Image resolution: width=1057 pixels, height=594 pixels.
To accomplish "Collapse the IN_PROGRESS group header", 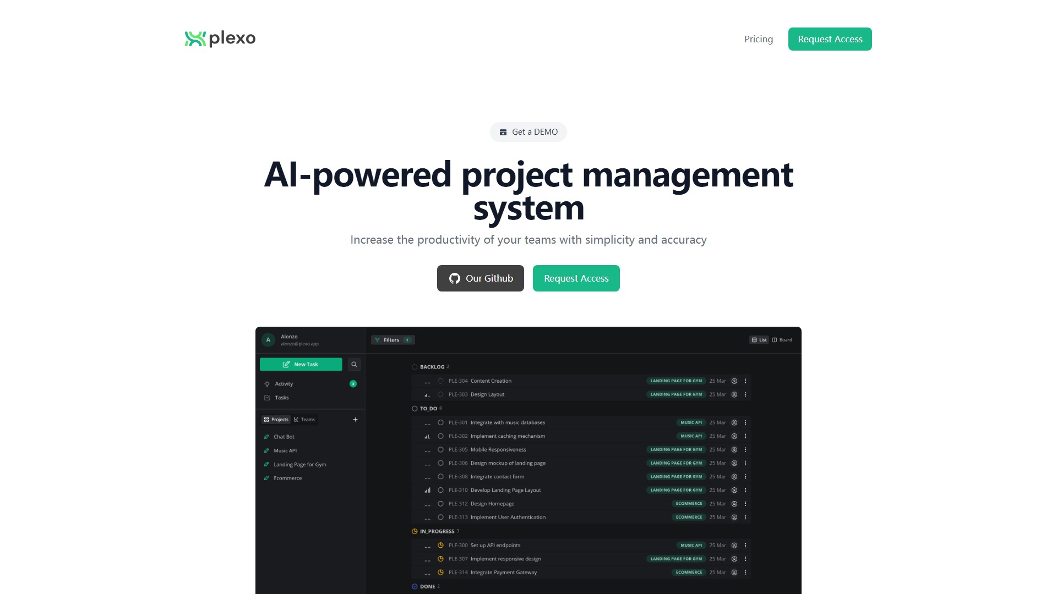I will [x=436, y=531].
